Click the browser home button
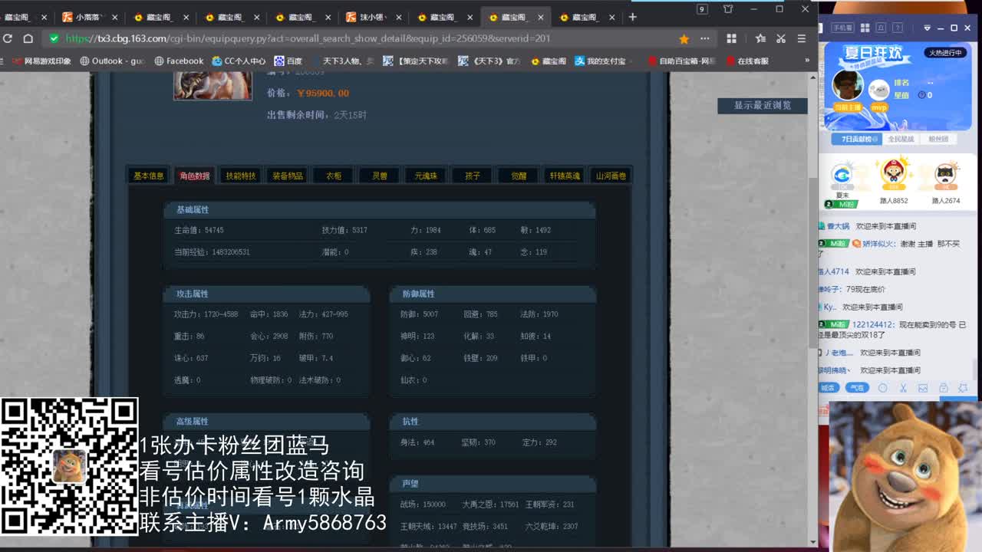The height and width of the screenshot is (552, 982). pos(28,38)
